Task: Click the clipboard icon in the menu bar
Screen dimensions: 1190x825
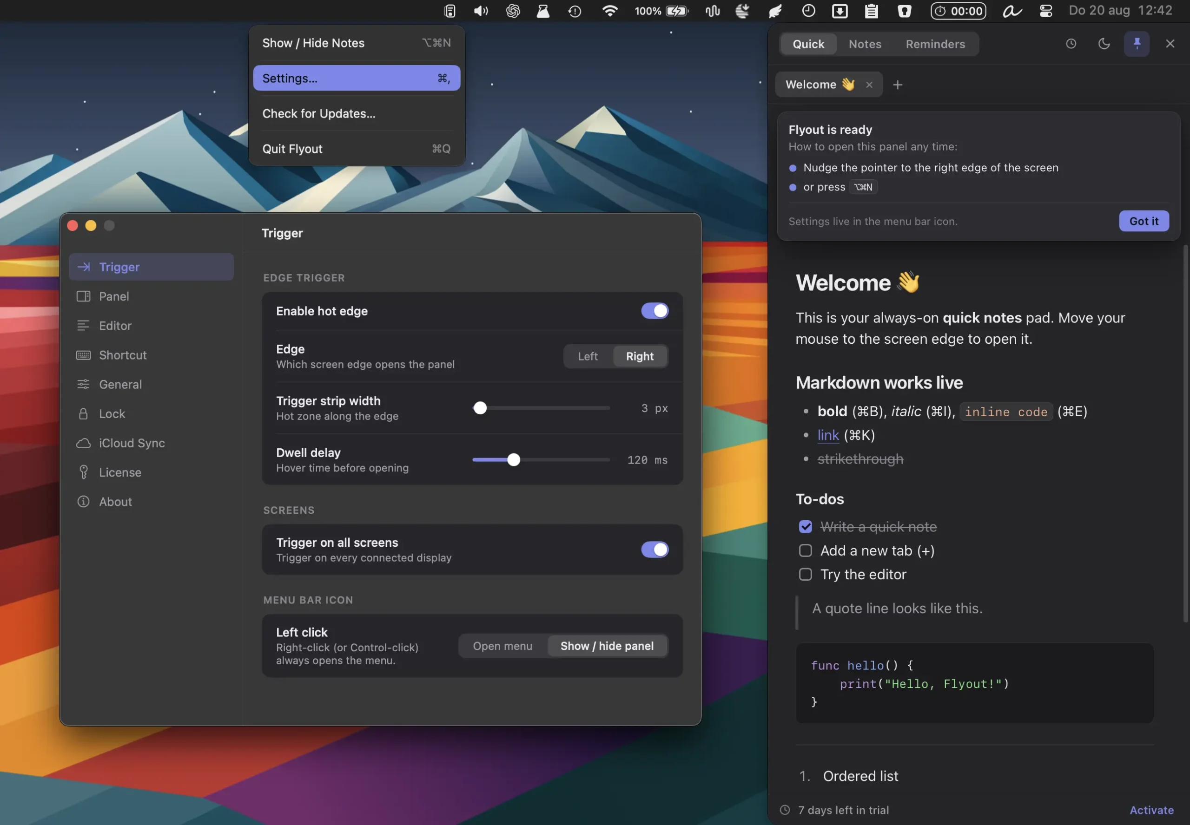Action: tap(872, 11)
